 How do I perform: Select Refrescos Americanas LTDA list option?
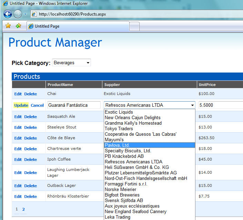point(150,162)
